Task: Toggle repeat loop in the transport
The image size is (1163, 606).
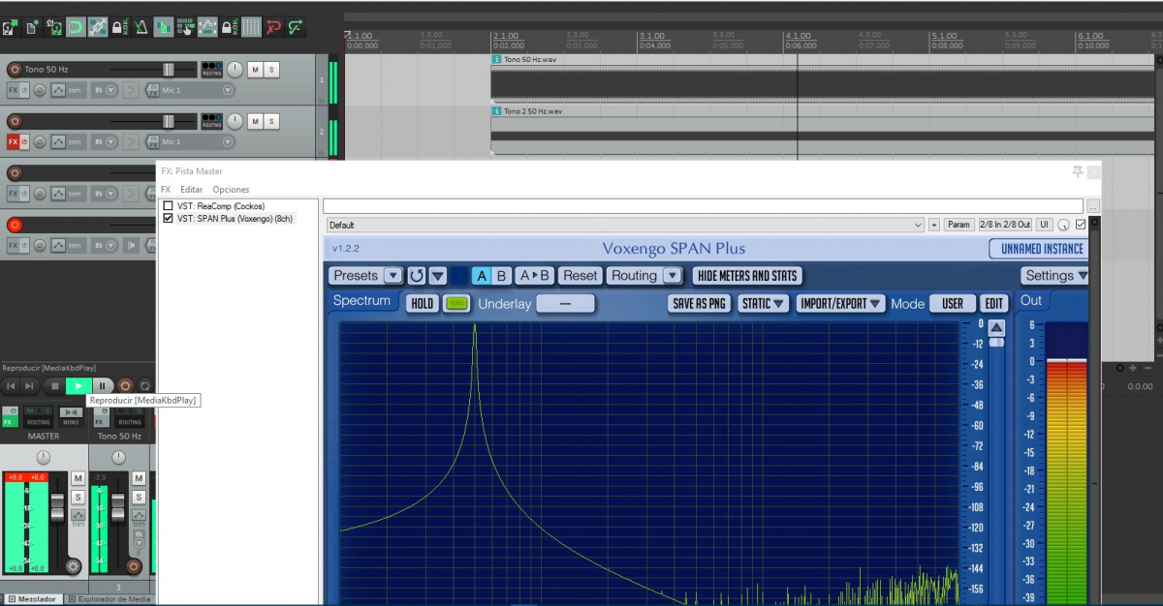Action: [145, 386]
